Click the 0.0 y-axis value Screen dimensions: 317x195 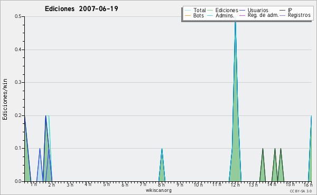pyautogui.click(x=18, y=181)
